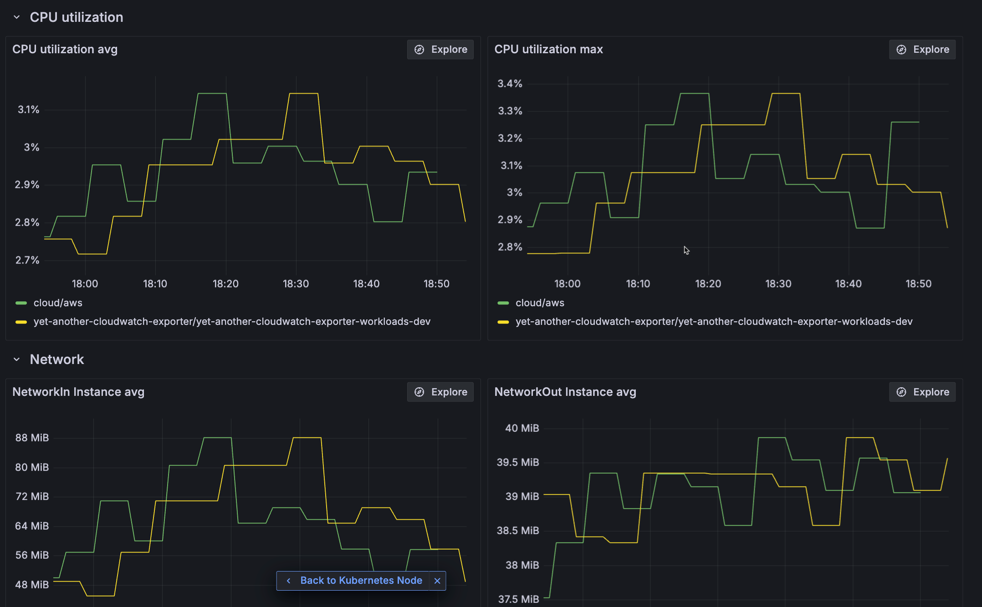982x607 pixels.
Task: Click the back arrow icon in bottom bar
Action: [x=288, y=581]
